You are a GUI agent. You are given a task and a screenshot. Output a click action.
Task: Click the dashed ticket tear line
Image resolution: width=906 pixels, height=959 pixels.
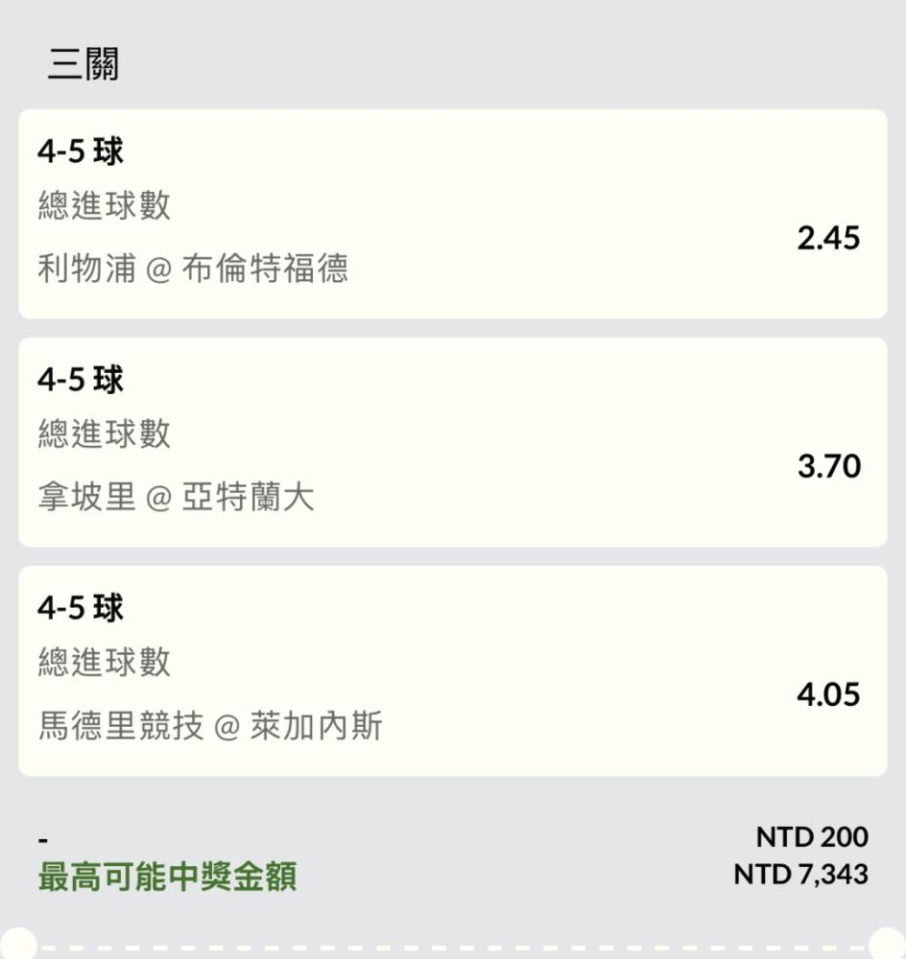tap(453, 948)
